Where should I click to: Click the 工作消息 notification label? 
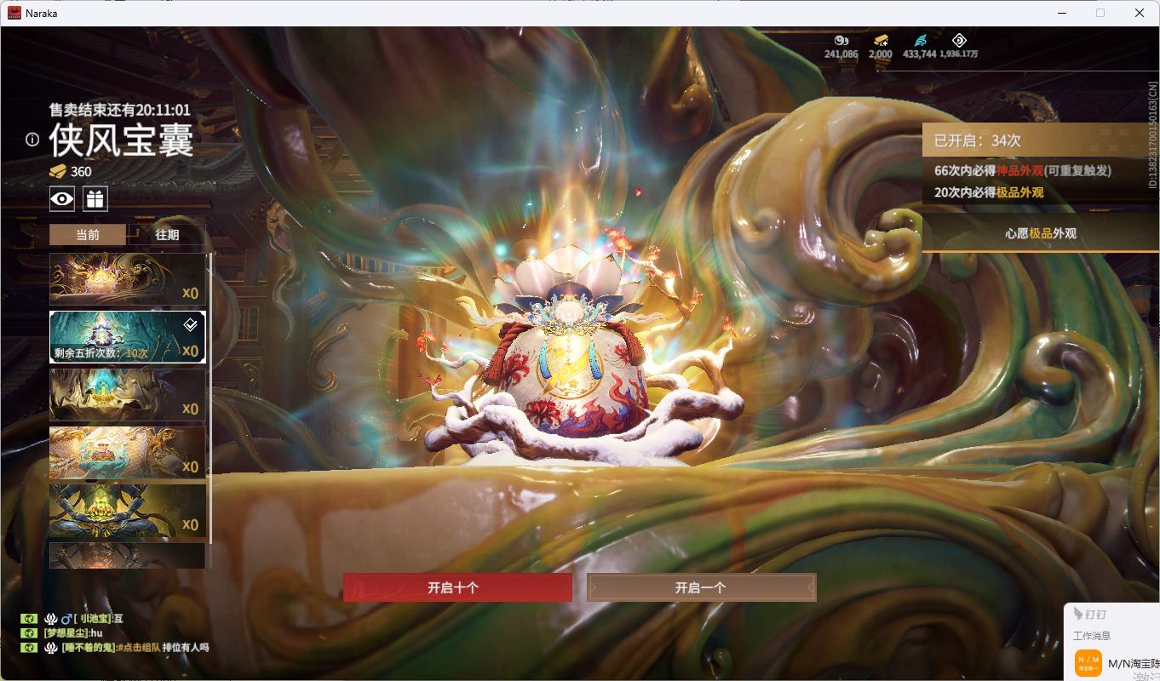(1092, 636)
